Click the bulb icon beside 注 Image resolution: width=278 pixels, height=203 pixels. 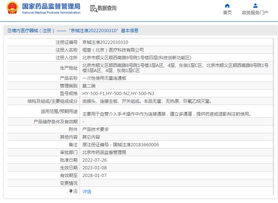(x=71, y=191)
